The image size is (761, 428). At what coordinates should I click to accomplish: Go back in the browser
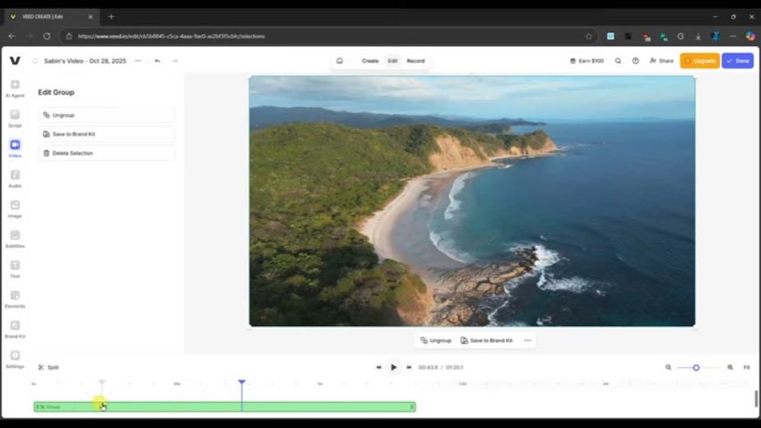tap(12, 36)
